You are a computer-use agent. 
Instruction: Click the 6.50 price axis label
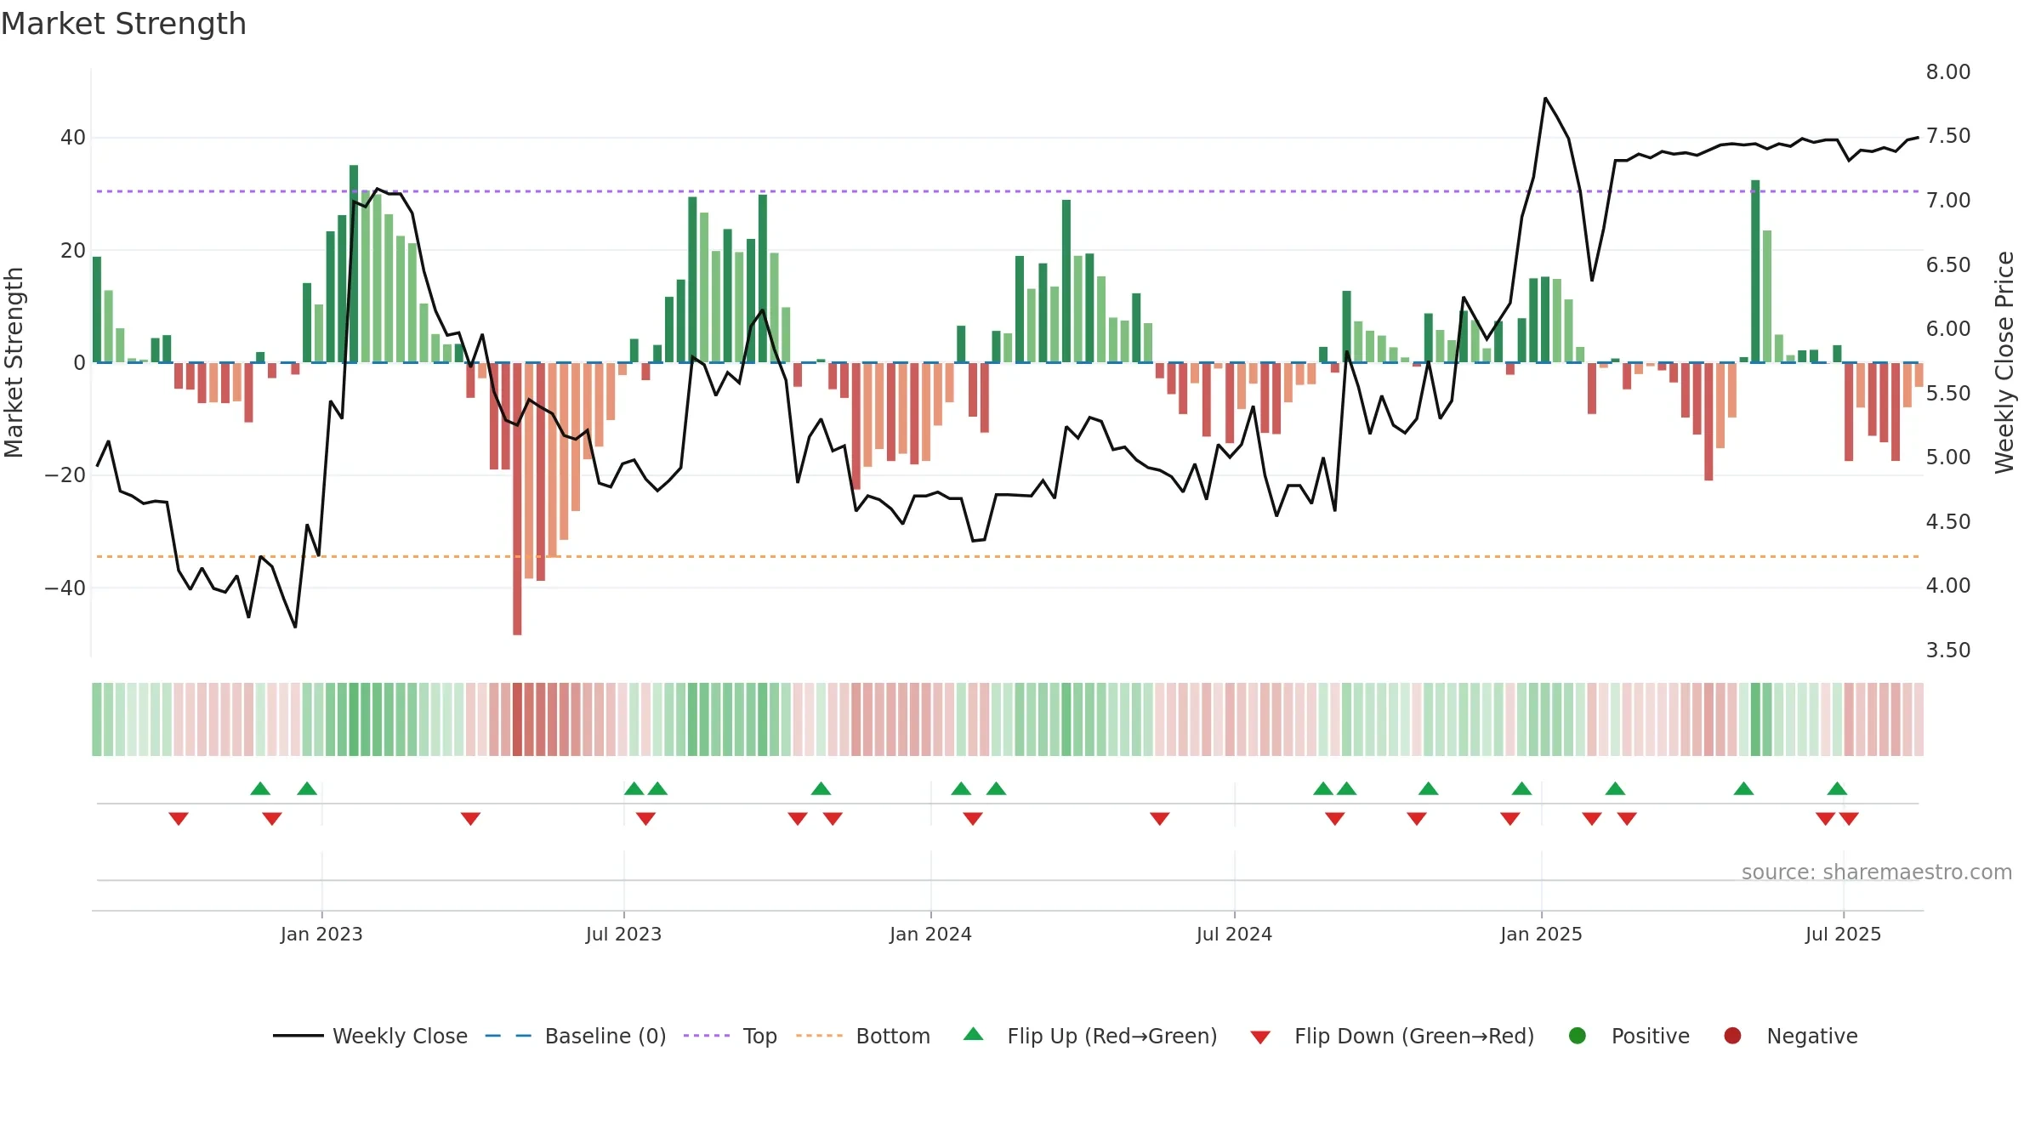pyautogui.click(x=1948, y=264)
